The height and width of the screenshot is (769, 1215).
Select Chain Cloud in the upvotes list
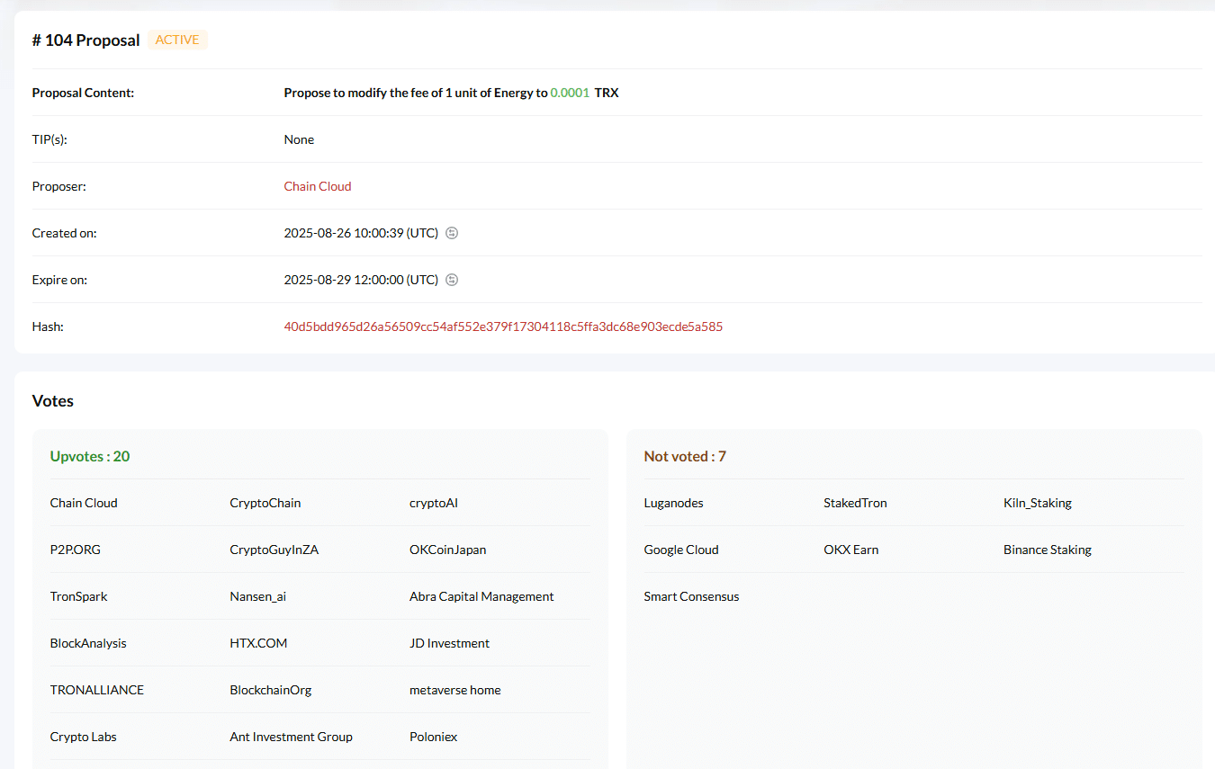coord(84,503)
